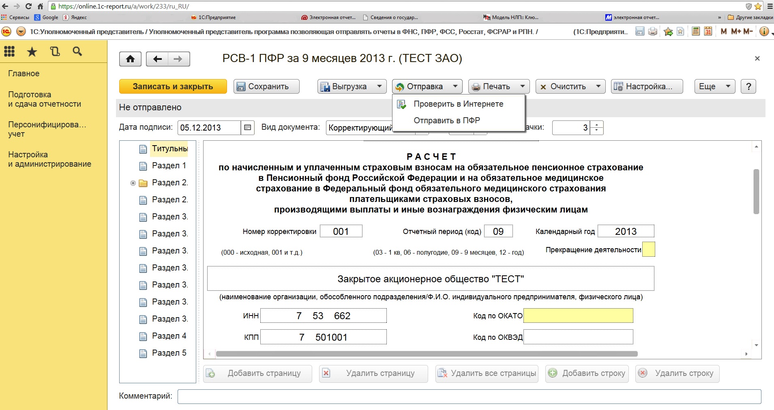The height and width of the screenshot is (410, 774).
Task: Open the calendar icon
Action: tap(708, 31)
